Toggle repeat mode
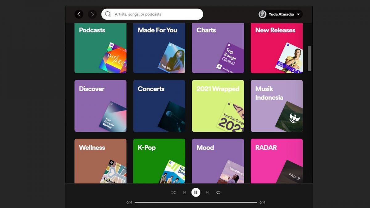Image resolution: width=370 pixels, height=208 pixels. tap(218, 193)
